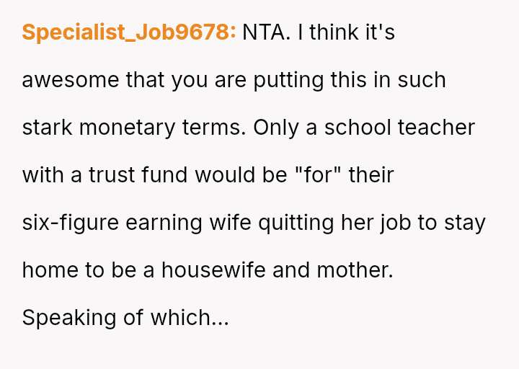Open the Specialist_Job9678 user profile link

coord(128,32)
